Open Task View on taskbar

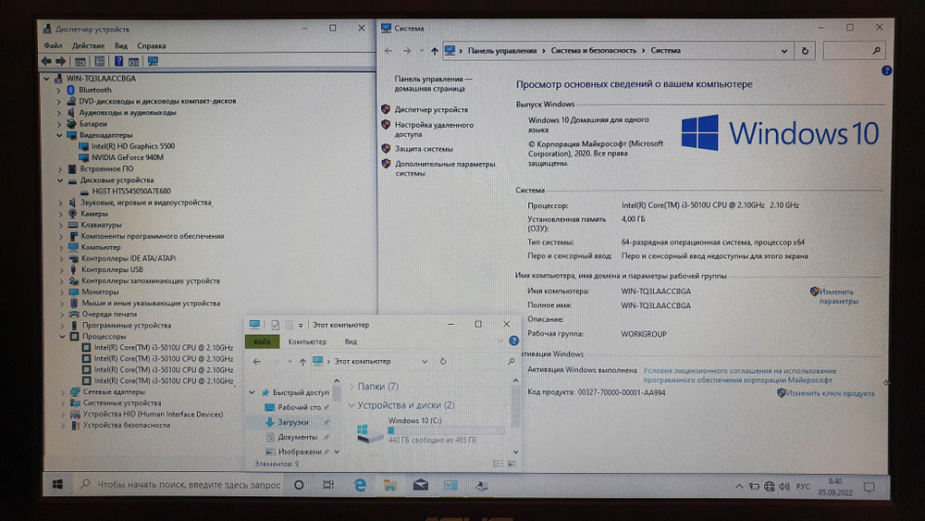[328, 485]
